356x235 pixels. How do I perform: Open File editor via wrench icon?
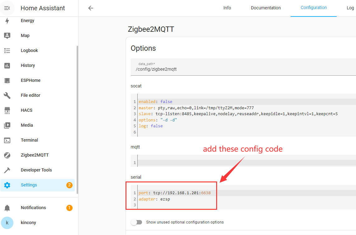pyautogui.click(x=7, y=95)
